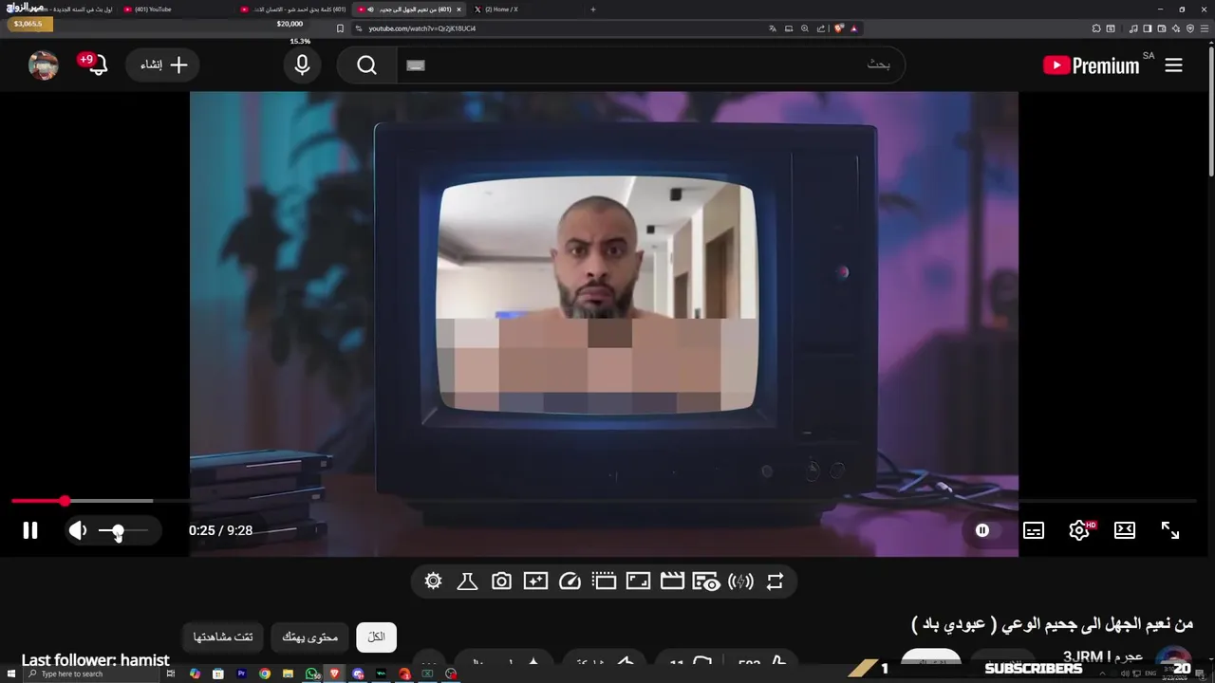Click the magnifier search button

pyautogui.click(x=367, y=65)
